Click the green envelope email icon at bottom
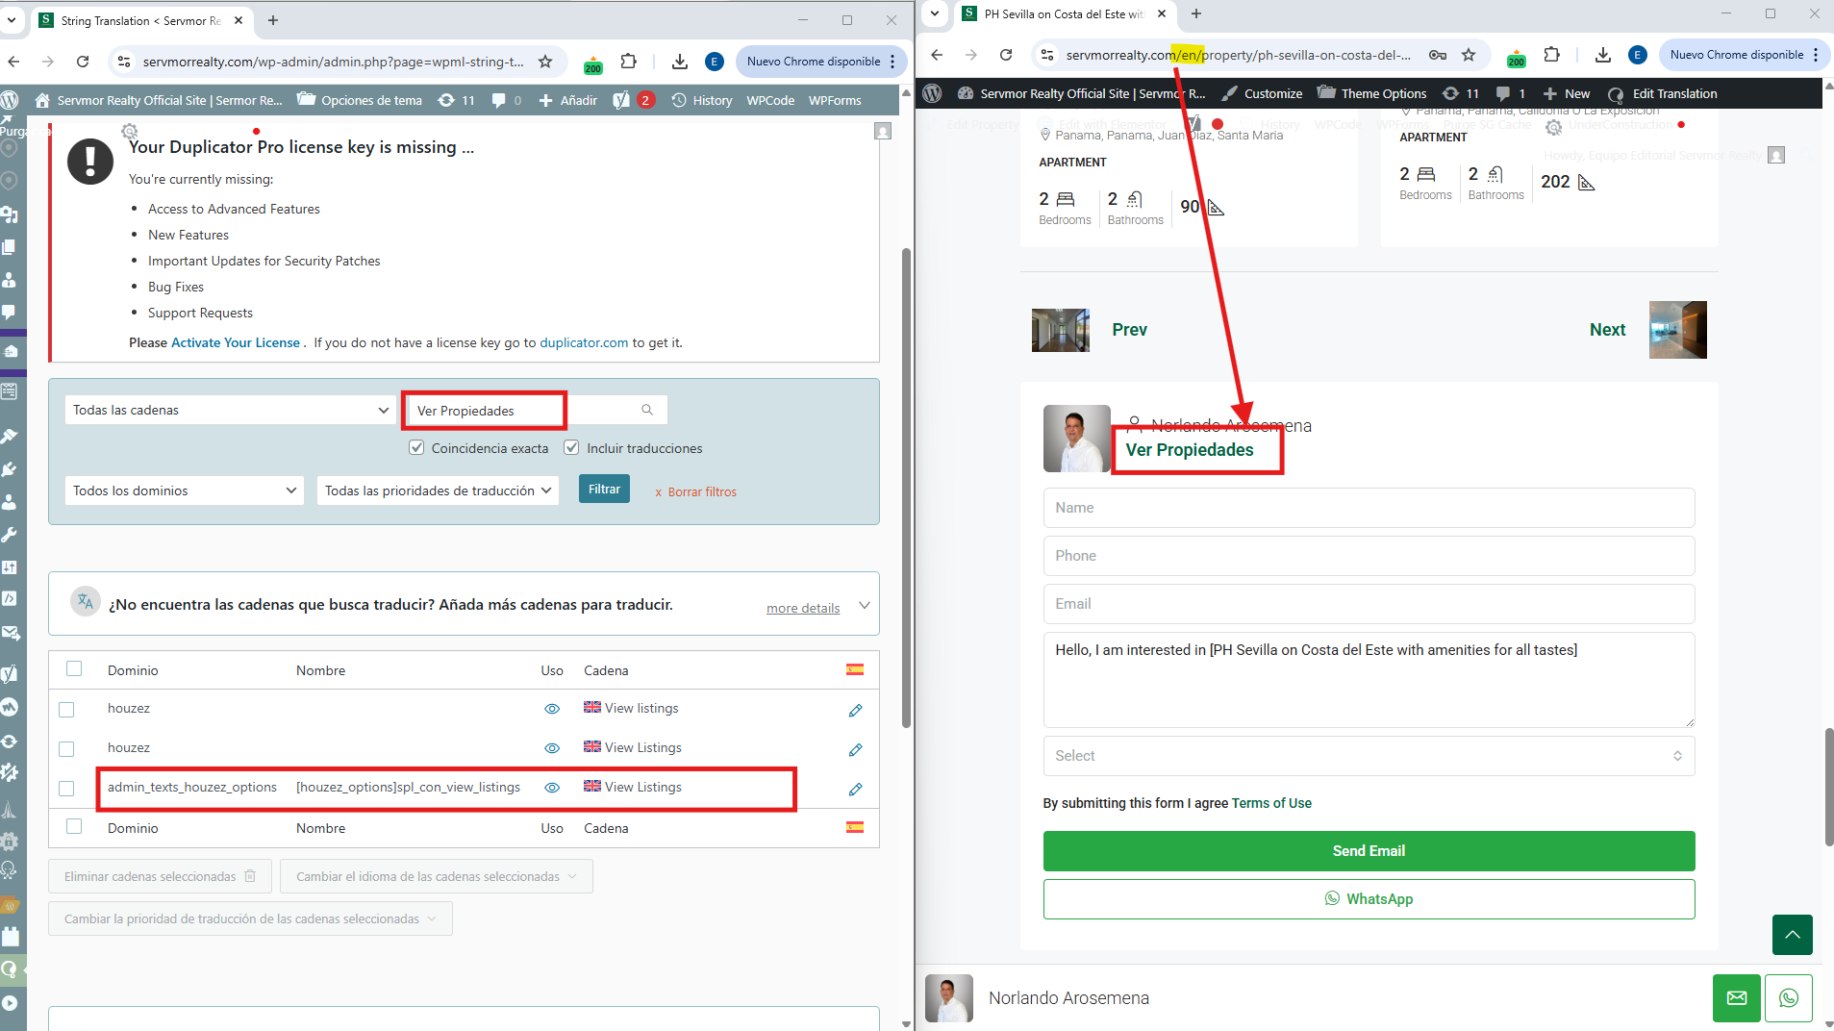The image size is (1834, 1031). 1737,998
